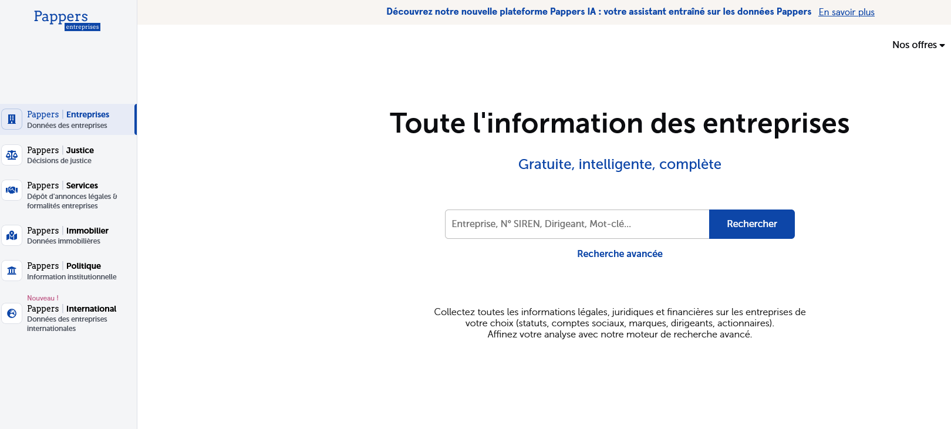Image resolution: width=951 pixels, height=429 pixels.
Task: Click the tagline 'Gratuite, intelligente, complète'
Action: coord(620,164)
